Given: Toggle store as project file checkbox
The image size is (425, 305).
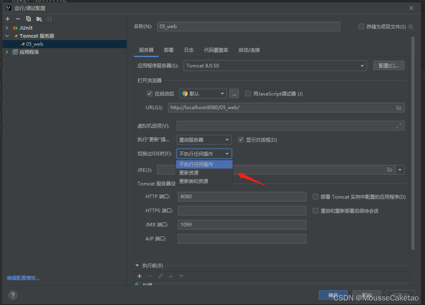Looking at the screenshot, I should click(x=361, y=26).
